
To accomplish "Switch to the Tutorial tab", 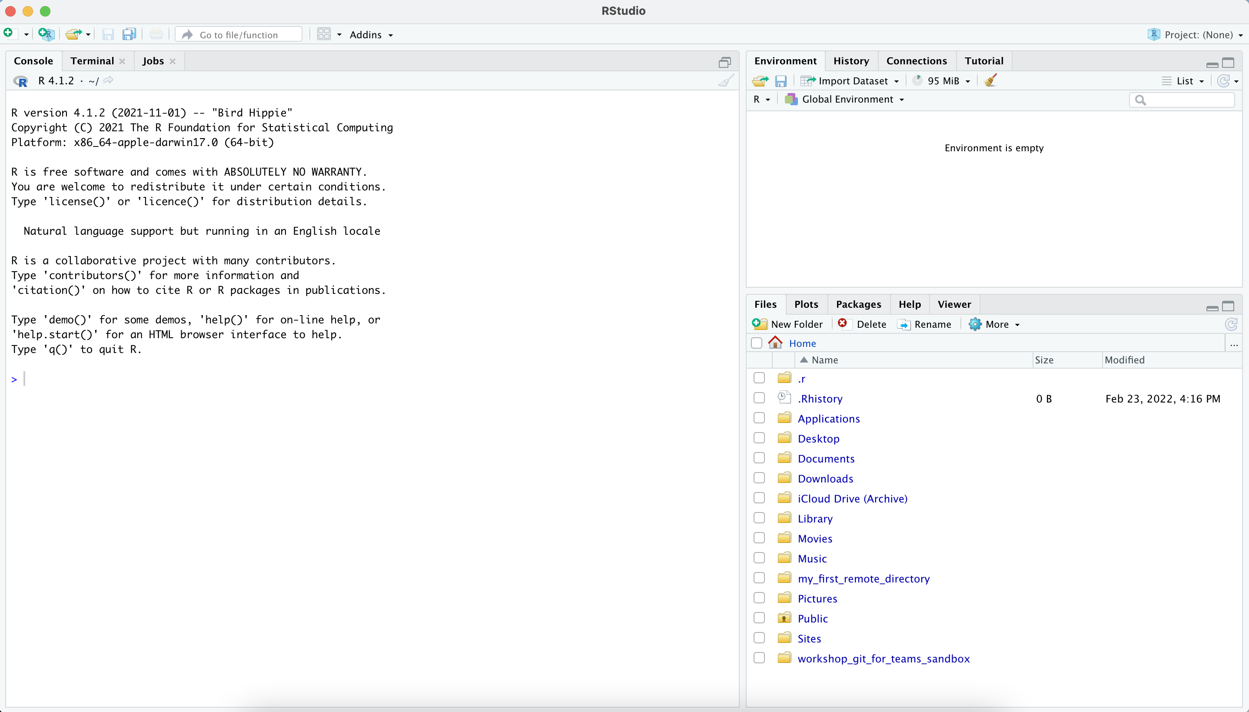I will coord(983,61).
